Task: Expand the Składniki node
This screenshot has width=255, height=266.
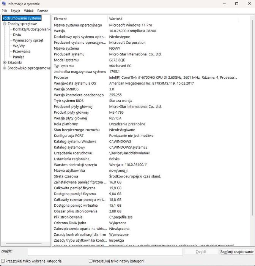Action: pyautogui.click(x=5, y=63)
